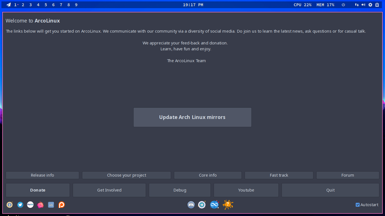Toggle the Autostart checkbox
Image resolution: width=385 pixels, height=216 pixels.
358,205
